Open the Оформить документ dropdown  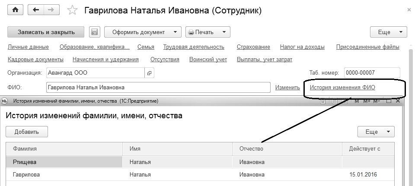[x=143, y=32]
